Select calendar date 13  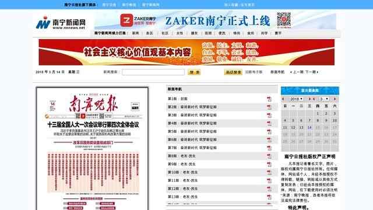pyautogui.click(x=301, y=128)
